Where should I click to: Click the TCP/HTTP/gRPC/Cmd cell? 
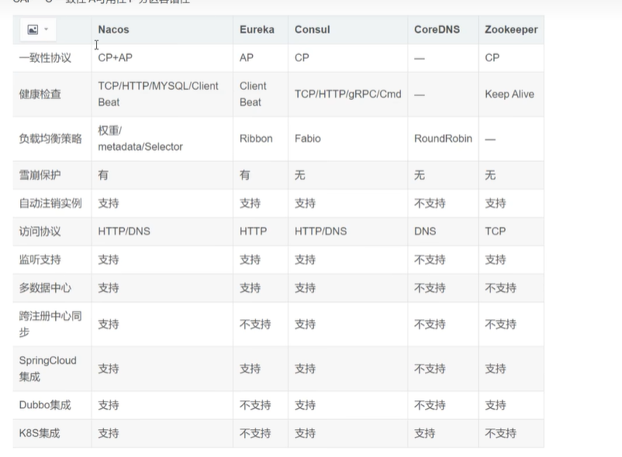348,94
